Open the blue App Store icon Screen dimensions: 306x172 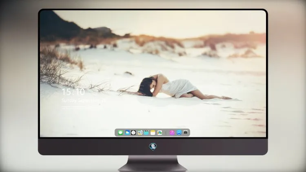[x=179, y=132]
